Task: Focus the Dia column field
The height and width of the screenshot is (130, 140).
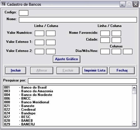Action: [105, 51]
